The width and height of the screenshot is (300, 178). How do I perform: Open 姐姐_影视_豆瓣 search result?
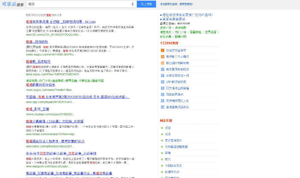pyautogui.click(x=38, y=109)
